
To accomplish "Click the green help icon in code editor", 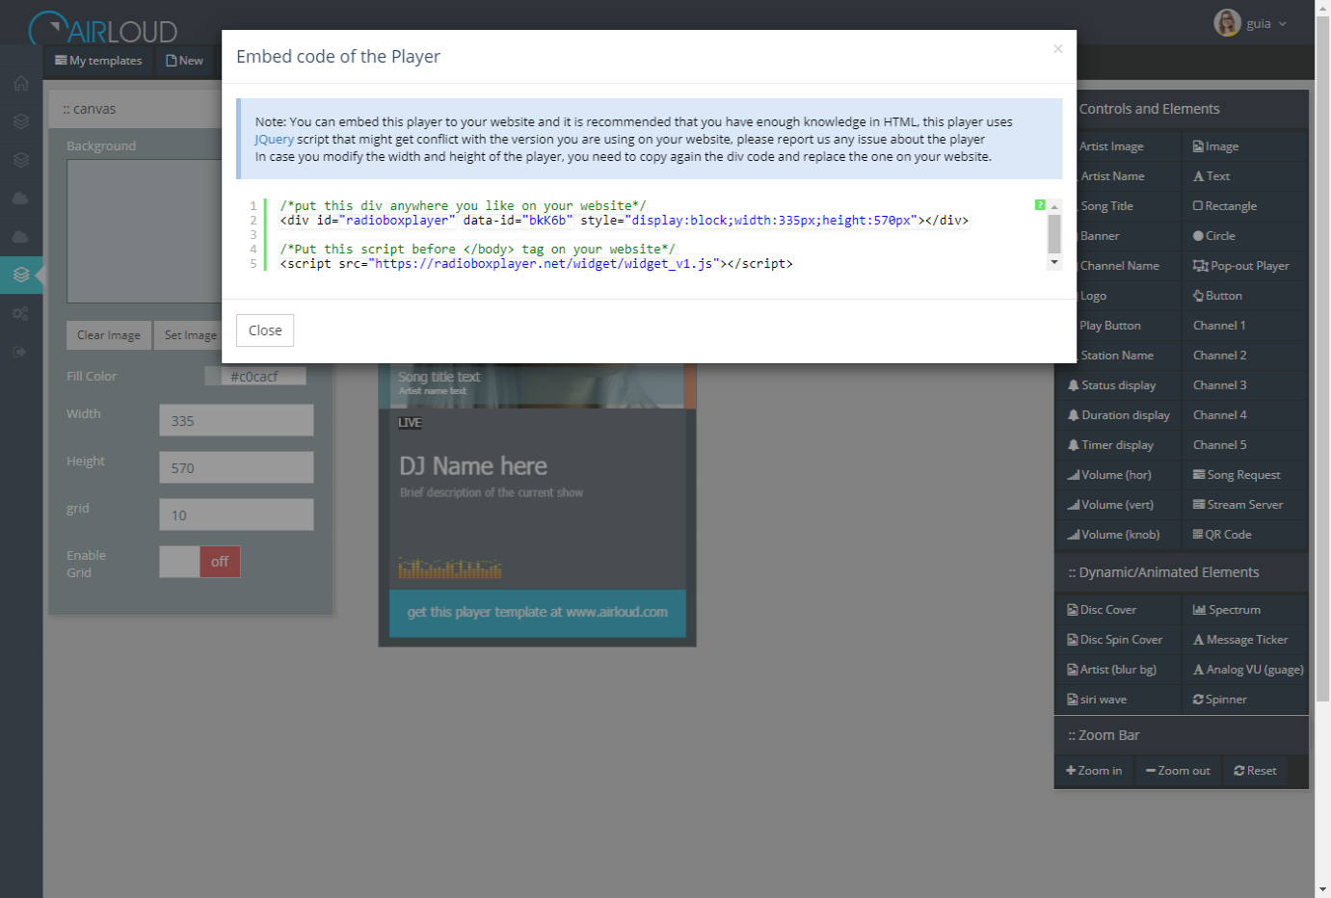I will point(1040,204).
